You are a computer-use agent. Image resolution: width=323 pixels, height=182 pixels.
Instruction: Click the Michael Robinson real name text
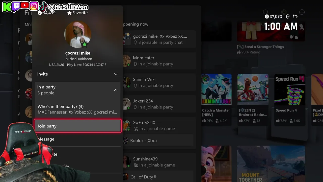point(79,59)
